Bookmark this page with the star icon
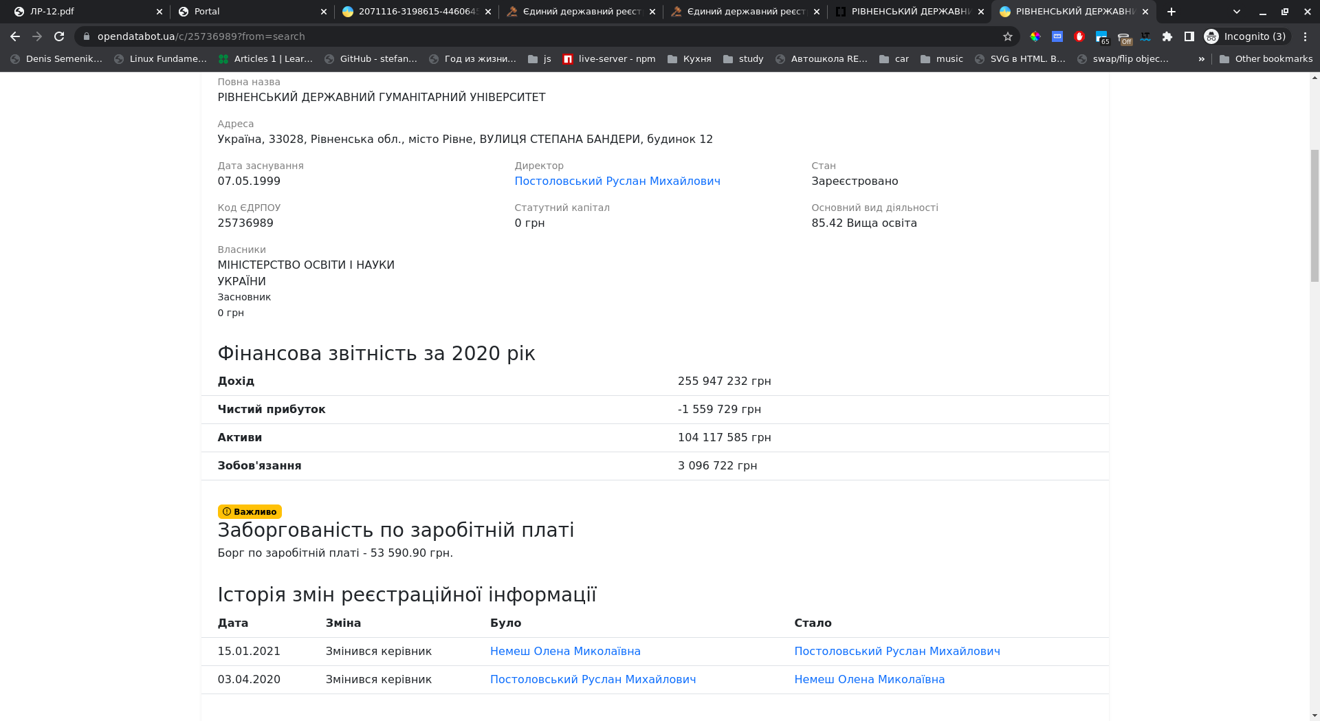The image size is (1320, 721). (1008, 36)
